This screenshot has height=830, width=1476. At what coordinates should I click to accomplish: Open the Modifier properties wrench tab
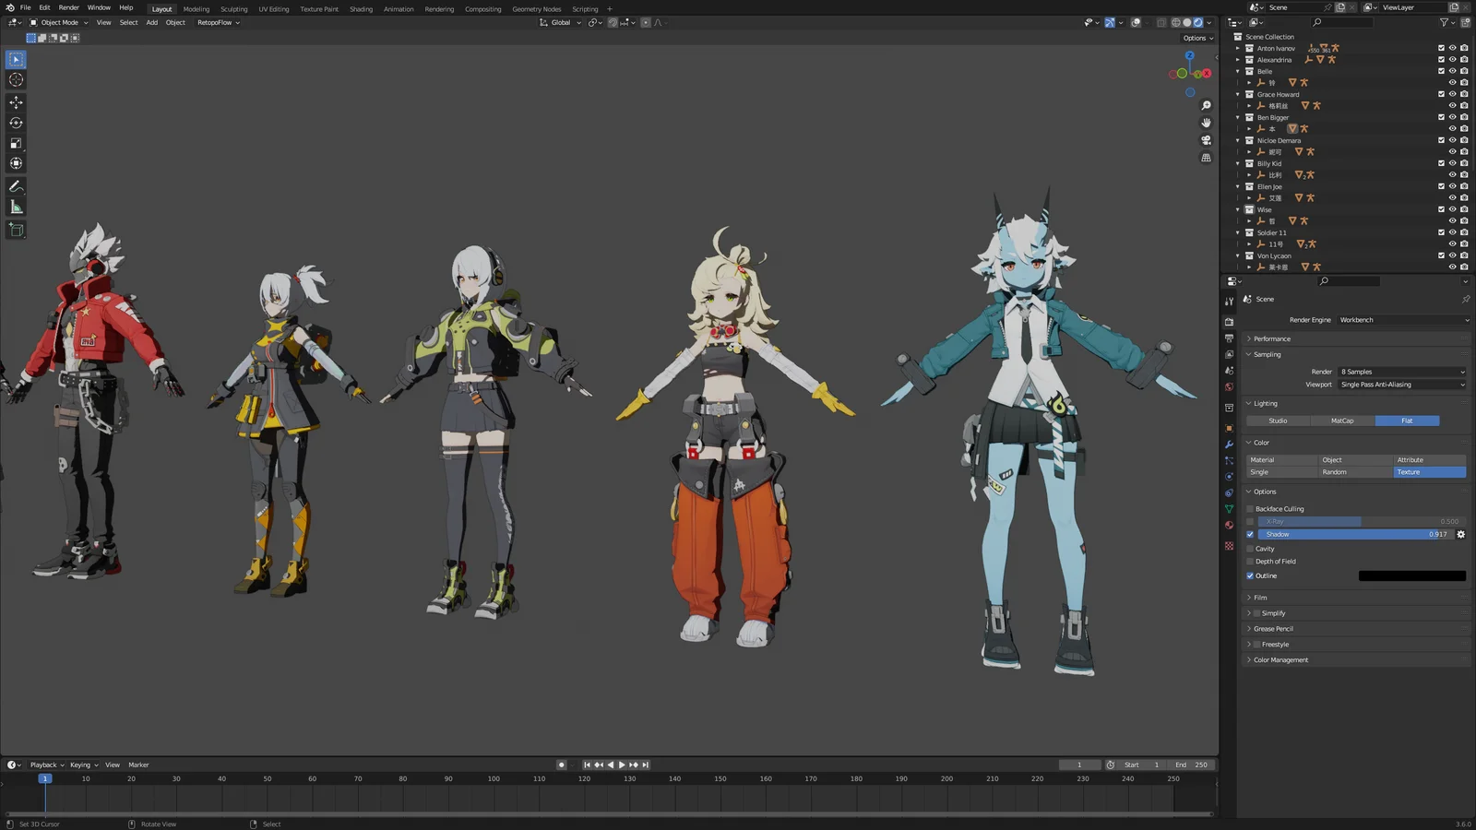[1229, 444]
